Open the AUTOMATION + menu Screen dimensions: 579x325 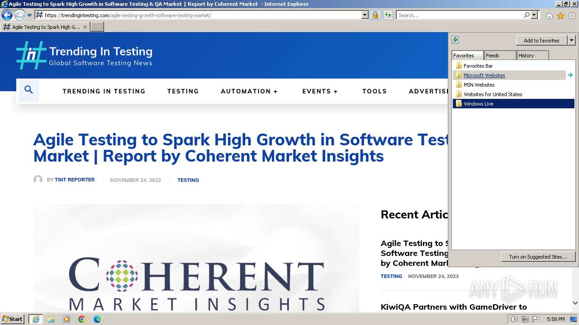click(x=249, y=91)
